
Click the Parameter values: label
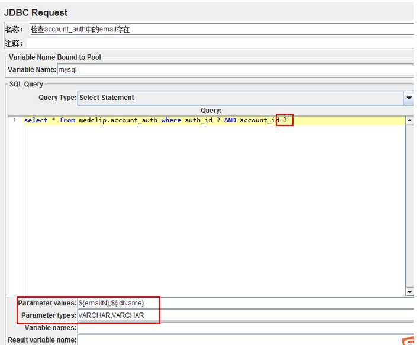pyautogui.click(x=47, y=303)
